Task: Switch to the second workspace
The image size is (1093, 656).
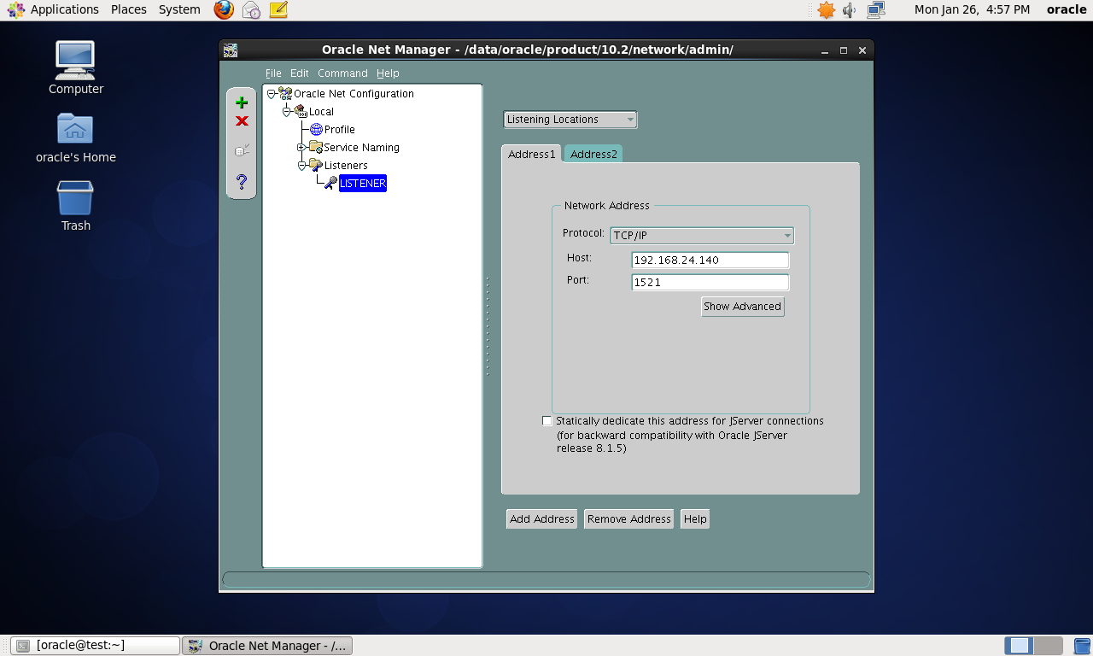Action: (x=1049, y=646)
